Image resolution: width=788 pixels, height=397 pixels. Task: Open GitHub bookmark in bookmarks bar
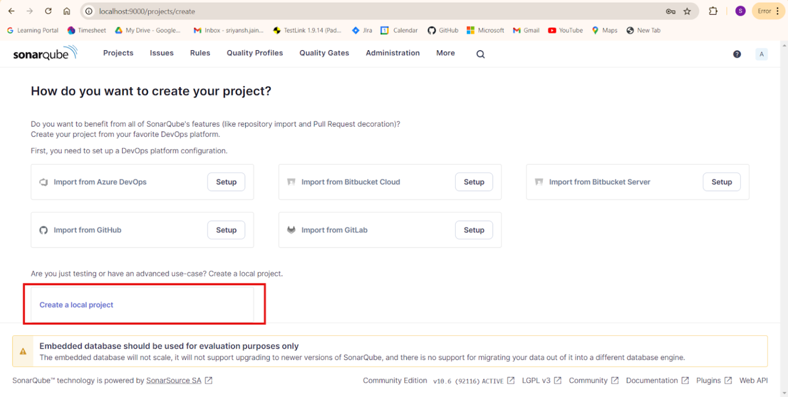pos(443,30)
